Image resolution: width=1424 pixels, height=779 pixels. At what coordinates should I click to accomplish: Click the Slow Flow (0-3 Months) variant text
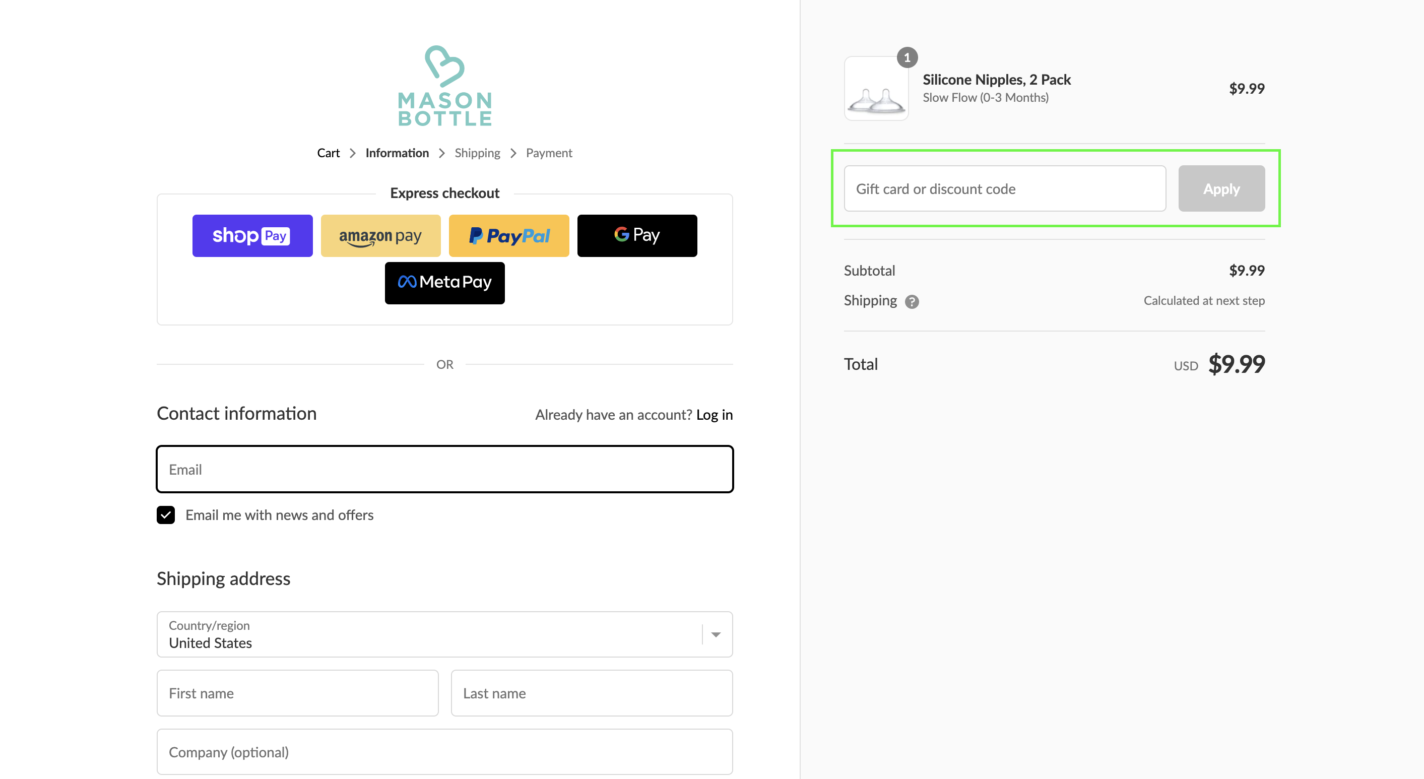985,98
